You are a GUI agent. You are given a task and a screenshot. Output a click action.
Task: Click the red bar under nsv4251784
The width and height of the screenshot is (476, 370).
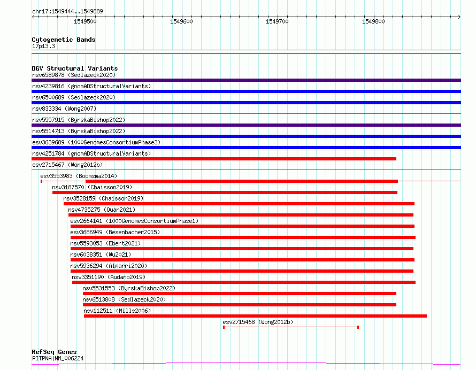214,159
